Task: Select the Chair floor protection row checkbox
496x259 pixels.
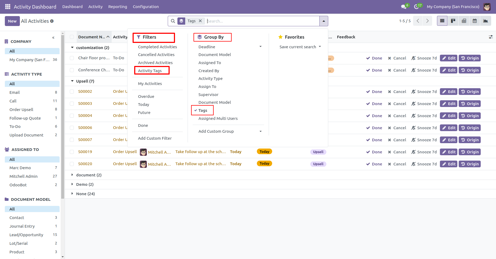Action: coord(72,58)
